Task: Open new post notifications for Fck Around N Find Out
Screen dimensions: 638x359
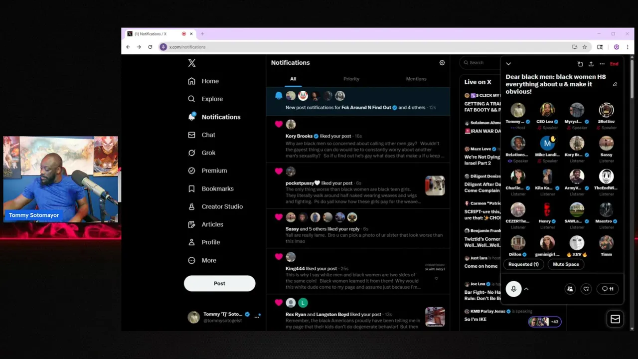Action: point(358,101)
